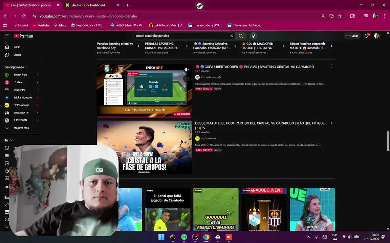The height and width of the screenshot is (243, 390).
Task: Expand the Suscripciones section arrow
Action: pyautogui.click(x=27, y=67)
